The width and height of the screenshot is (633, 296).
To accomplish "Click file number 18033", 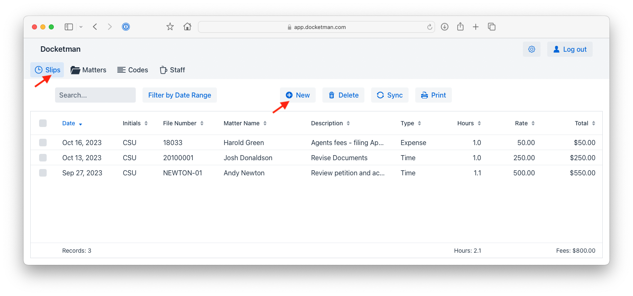I will point(173,143).
